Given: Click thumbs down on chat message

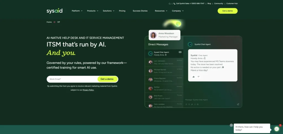Looking at the screenshot, I should [198, 77].
